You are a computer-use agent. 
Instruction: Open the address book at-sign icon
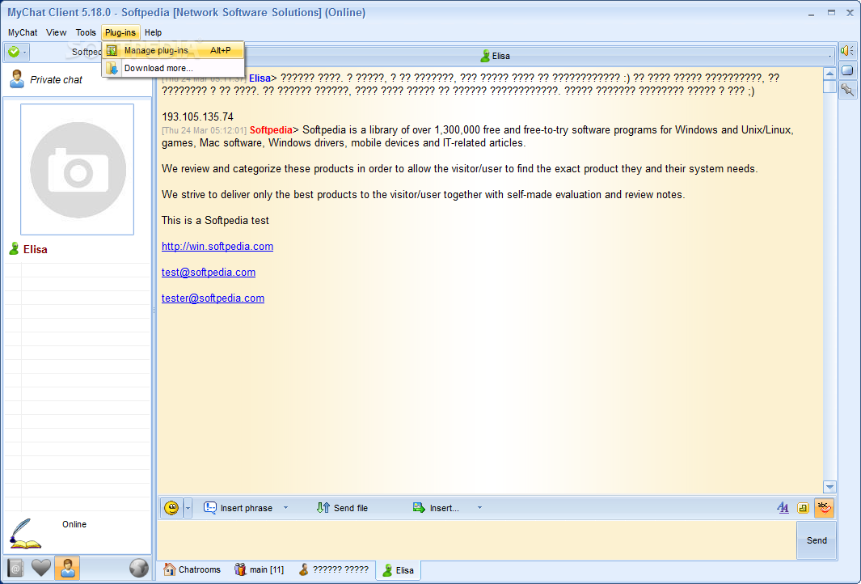point(15,569)
